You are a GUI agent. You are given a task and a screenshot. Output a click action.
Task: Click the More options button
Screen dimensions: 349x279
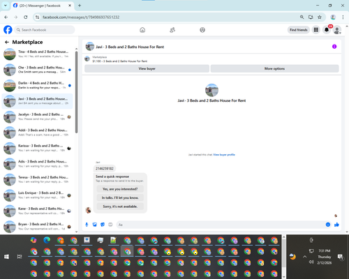tap(274, 68)
